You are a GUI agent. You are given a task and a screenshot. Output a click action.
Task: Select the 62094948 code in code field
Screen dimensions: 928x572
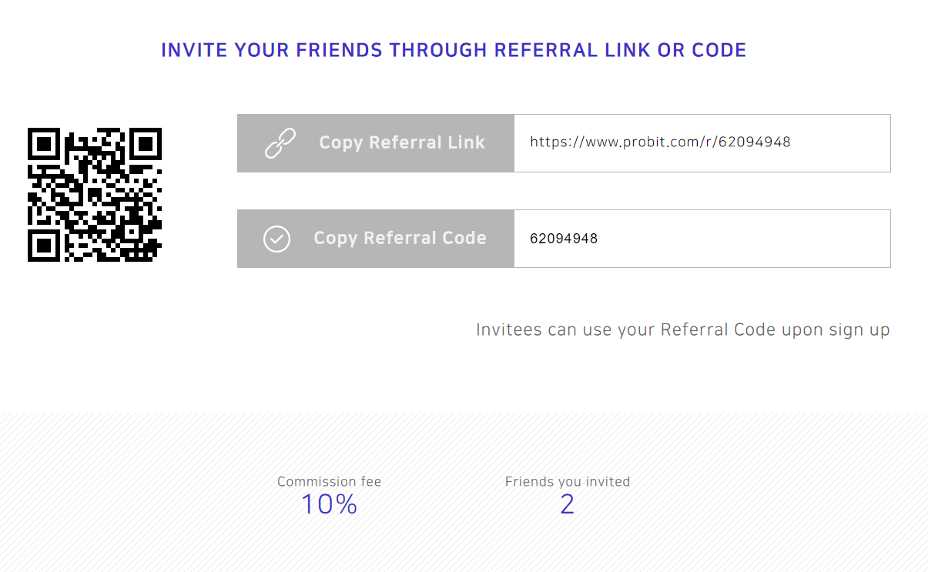564,239
